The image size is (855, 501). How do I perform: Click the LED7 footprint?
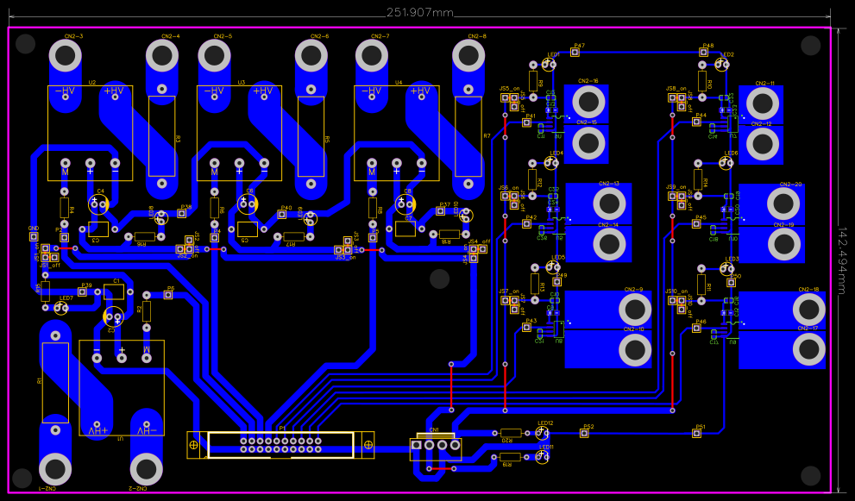pyautogui.click(x=61, y=308)
